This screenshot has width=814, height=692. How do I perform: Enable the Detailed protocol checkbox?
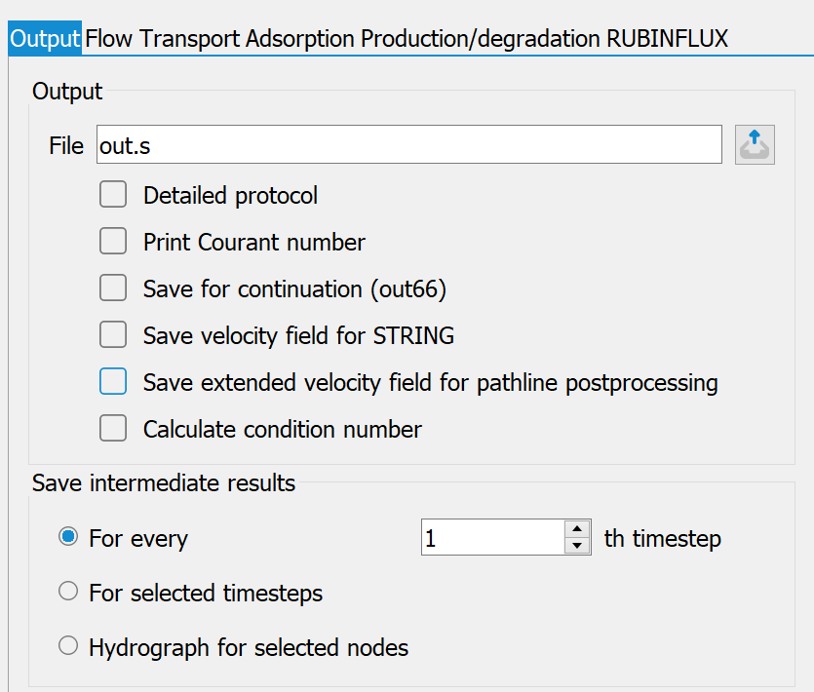(x=113, y=194)
